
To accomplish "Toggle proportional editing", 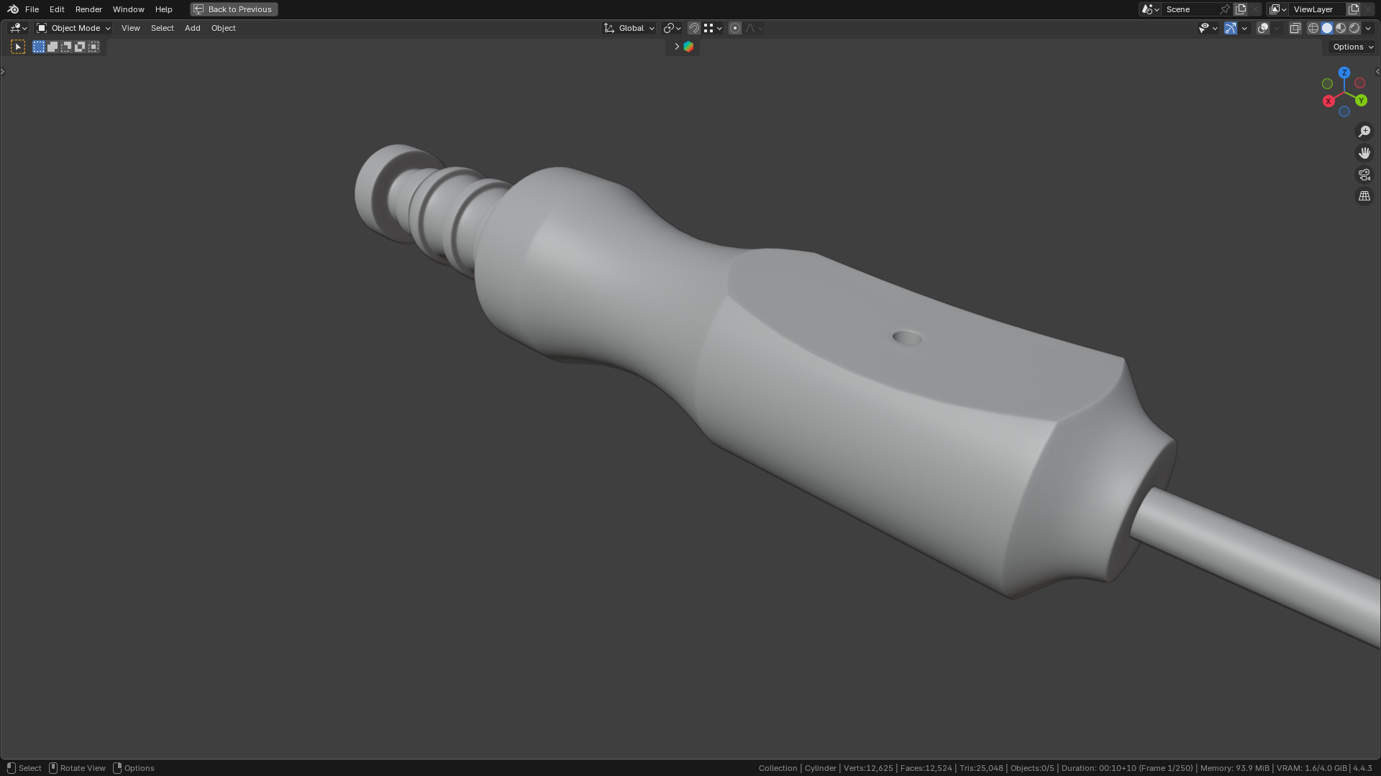I will 734,28.
